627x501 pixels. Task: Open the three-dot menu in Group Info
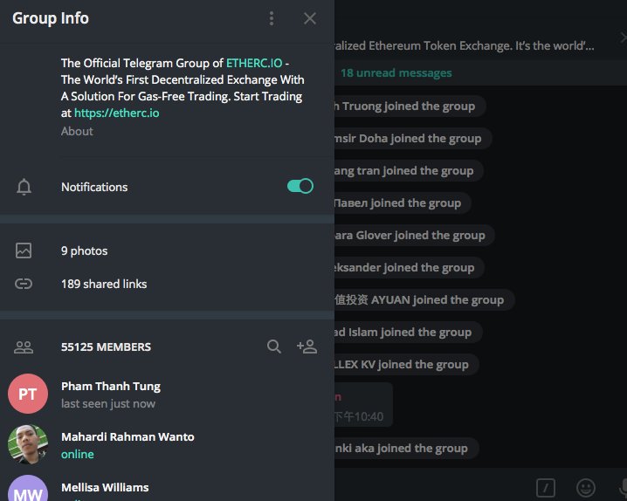pos(272,18)
